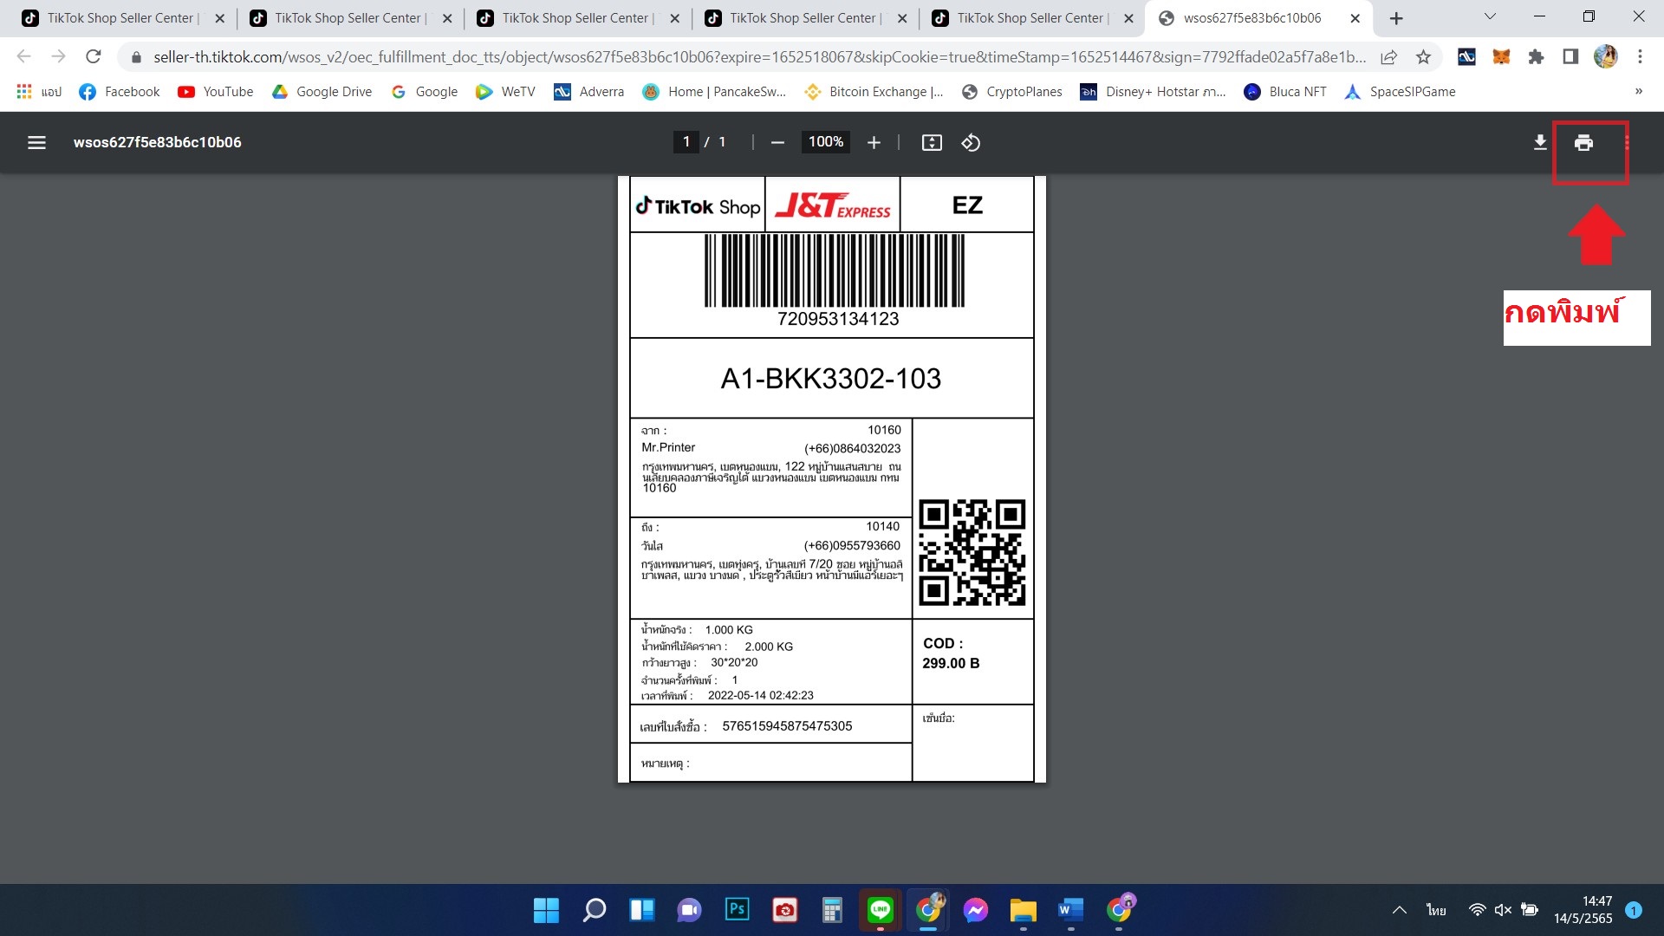The width and height of the screenshot is (1664, 936).
Task: View site information lock icon
Action: (x=135, y=56)
